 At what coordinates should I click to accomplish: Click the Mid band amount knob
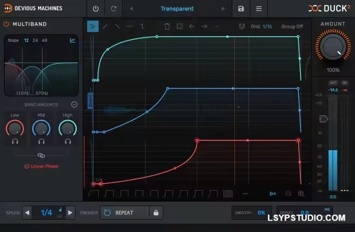(41, 128)
